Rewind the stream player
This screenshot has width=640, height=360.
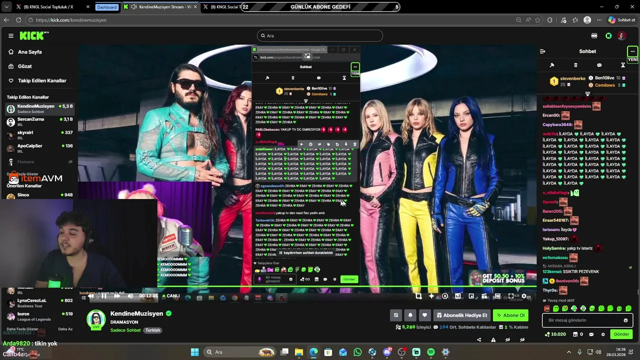[x=90, y=296]
